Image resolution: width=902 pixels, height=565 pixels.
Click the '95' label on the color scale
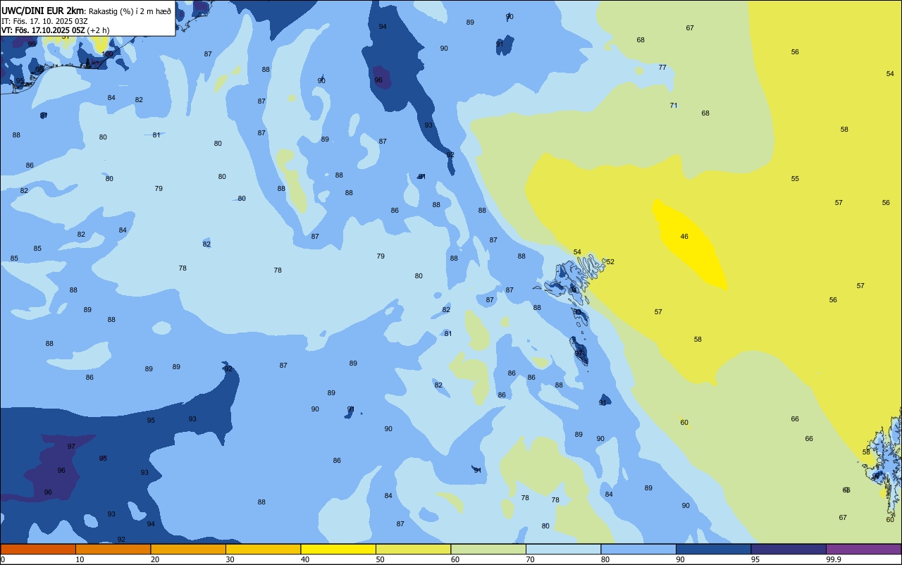755,559
